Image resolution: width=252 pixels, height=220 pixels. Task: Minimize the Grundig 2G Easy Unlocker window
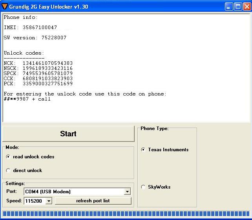coord(229,7)
